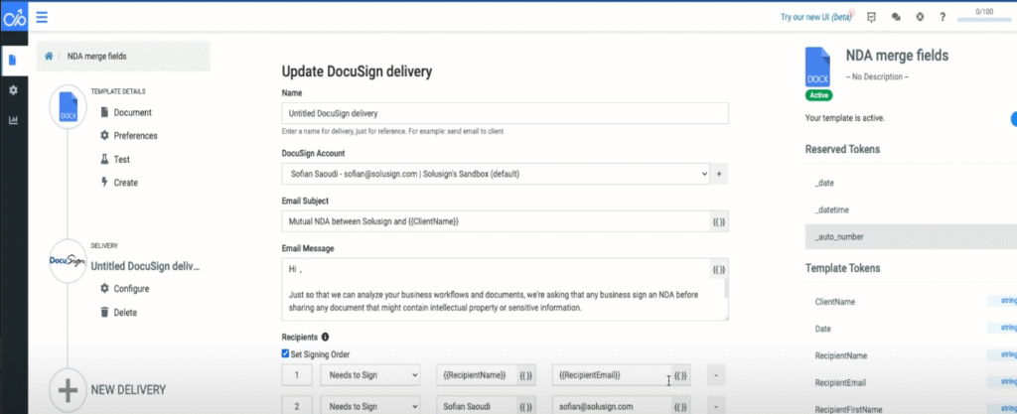The height and width of the screenshot is (414, 1017).
Task: Go to home via the breadcrumb house icon
Action: pos(49,57)
